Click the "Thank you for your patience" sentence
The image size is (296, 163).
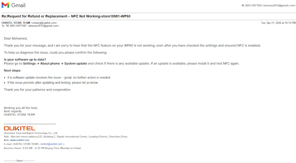pyautogui.click(x=38, y=90)
